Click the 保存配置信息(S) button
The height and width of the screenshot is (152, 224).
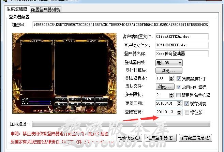[195, 138]
